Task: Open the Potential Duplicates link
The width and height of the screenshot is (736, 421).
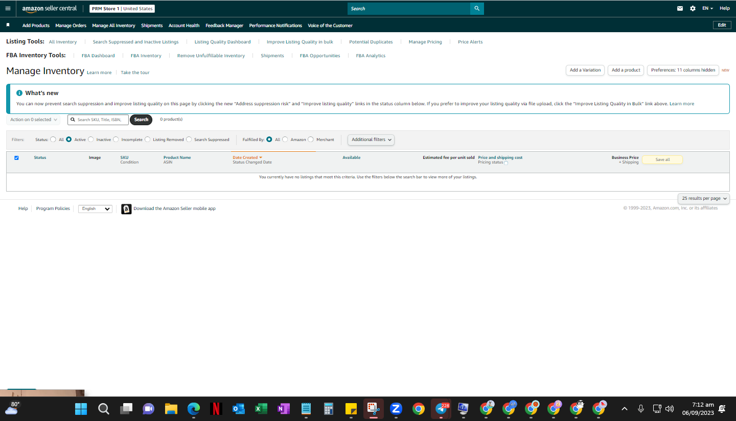Action: pos(371,42)
